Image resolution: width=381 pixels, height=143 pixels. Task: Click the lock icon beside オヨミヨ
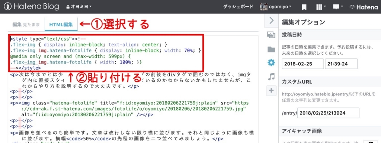[68, 7]
